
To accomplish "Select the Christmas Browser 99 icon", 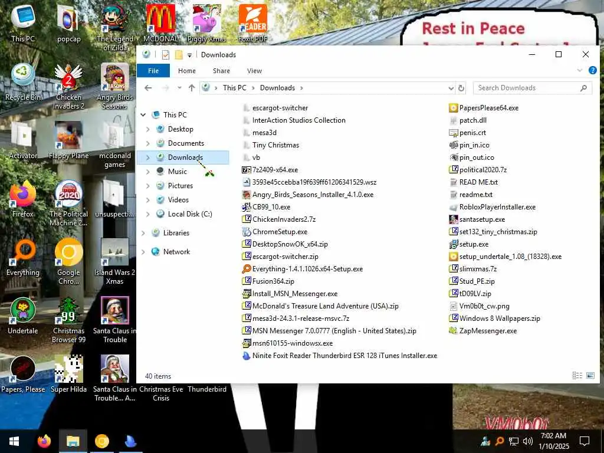I will tap(68, 320).
